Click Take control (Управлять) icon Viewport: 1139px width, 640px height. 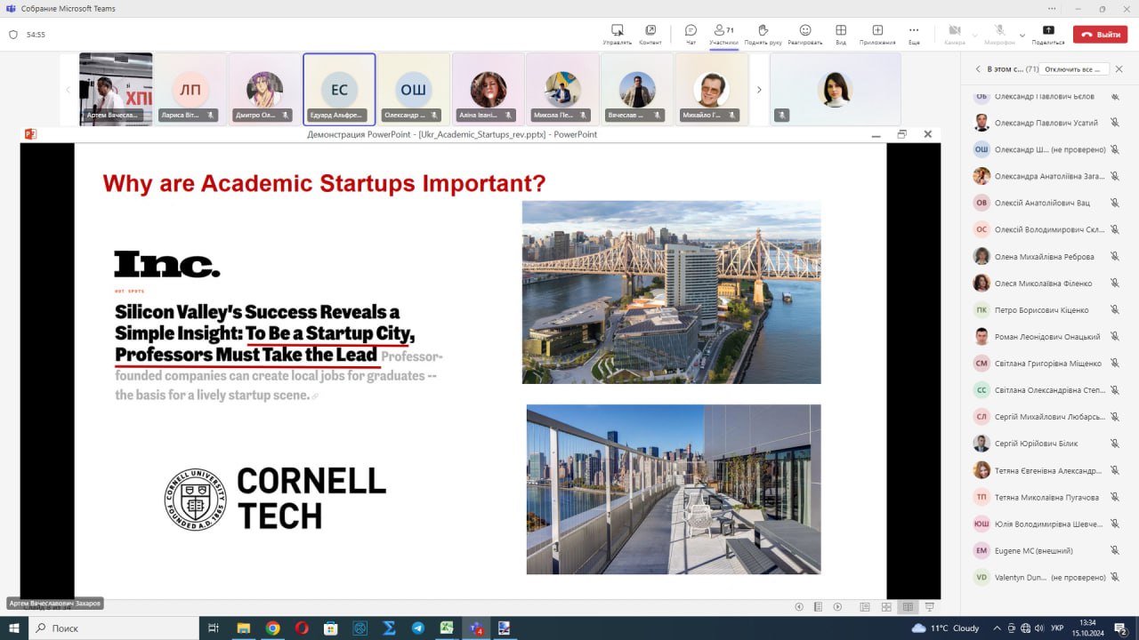(617, 34)
